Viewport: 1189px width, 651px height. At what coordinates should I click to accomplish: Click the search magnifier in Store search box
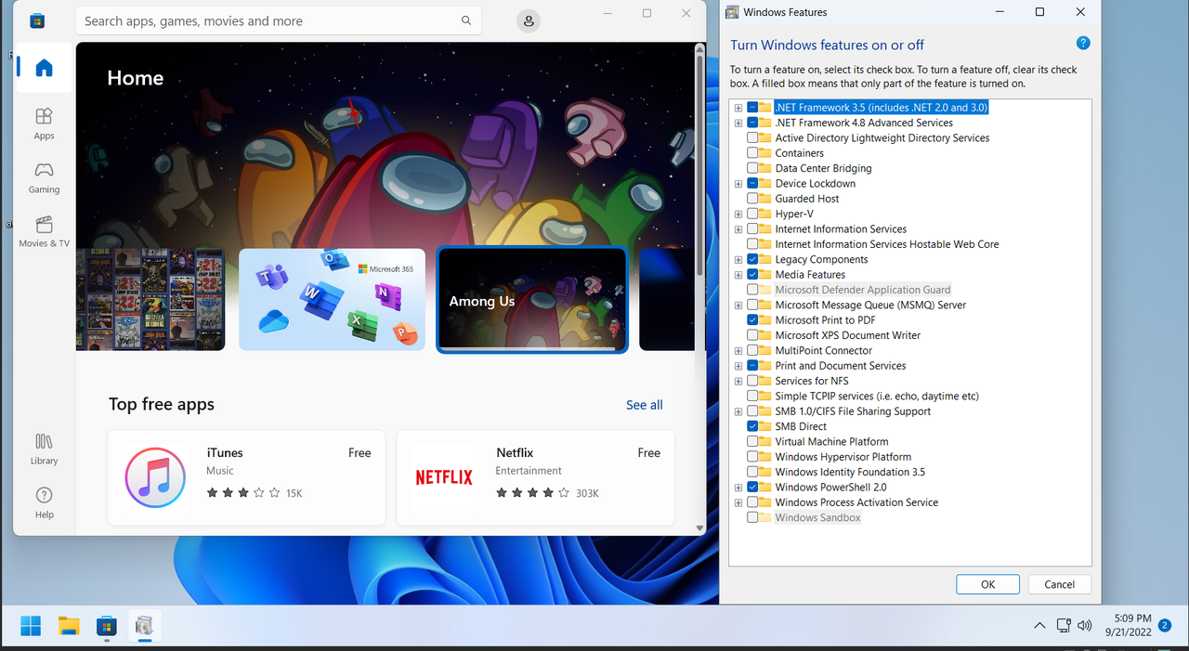[466, 20]
